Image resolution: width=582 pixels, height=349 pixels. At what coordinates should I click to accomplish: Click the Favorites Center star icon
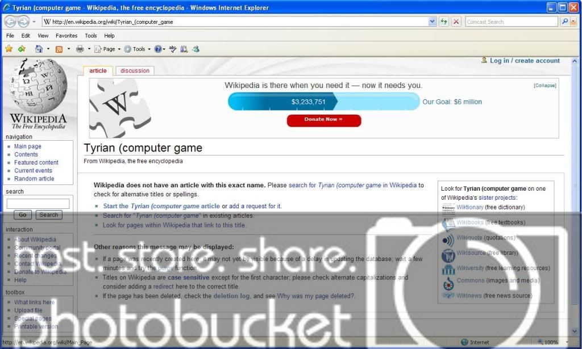pos(9,49)
